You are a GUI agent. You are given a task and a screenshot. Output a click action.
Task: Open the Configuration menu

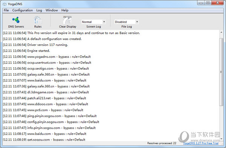(x=23, y=10)
